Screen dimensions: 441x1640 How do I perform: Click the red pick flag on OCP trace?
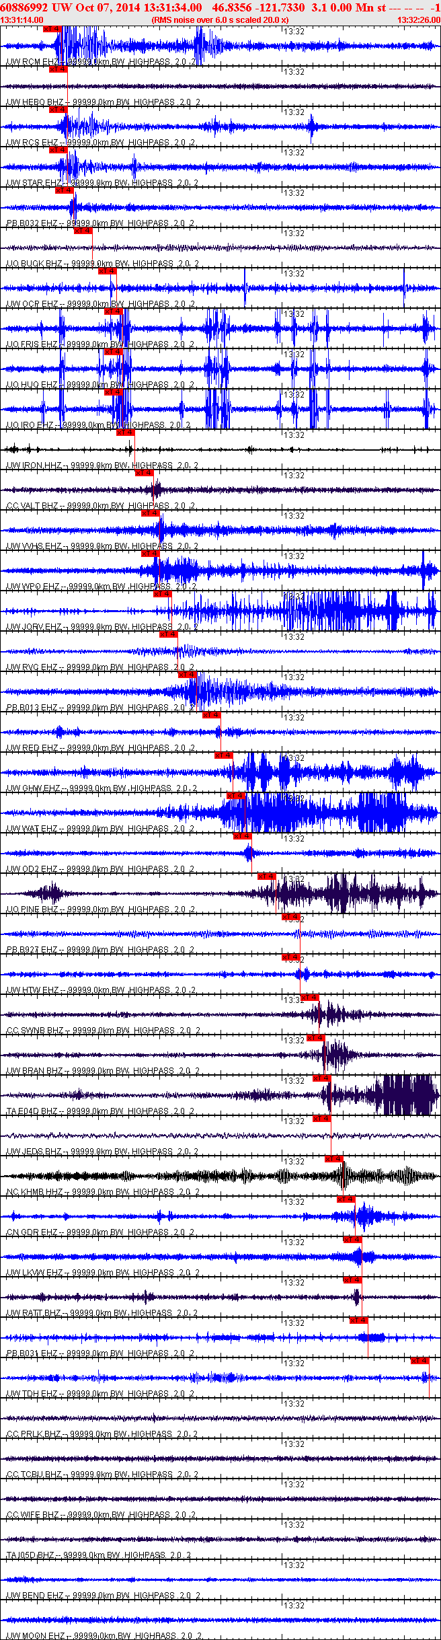pos(108,271)
